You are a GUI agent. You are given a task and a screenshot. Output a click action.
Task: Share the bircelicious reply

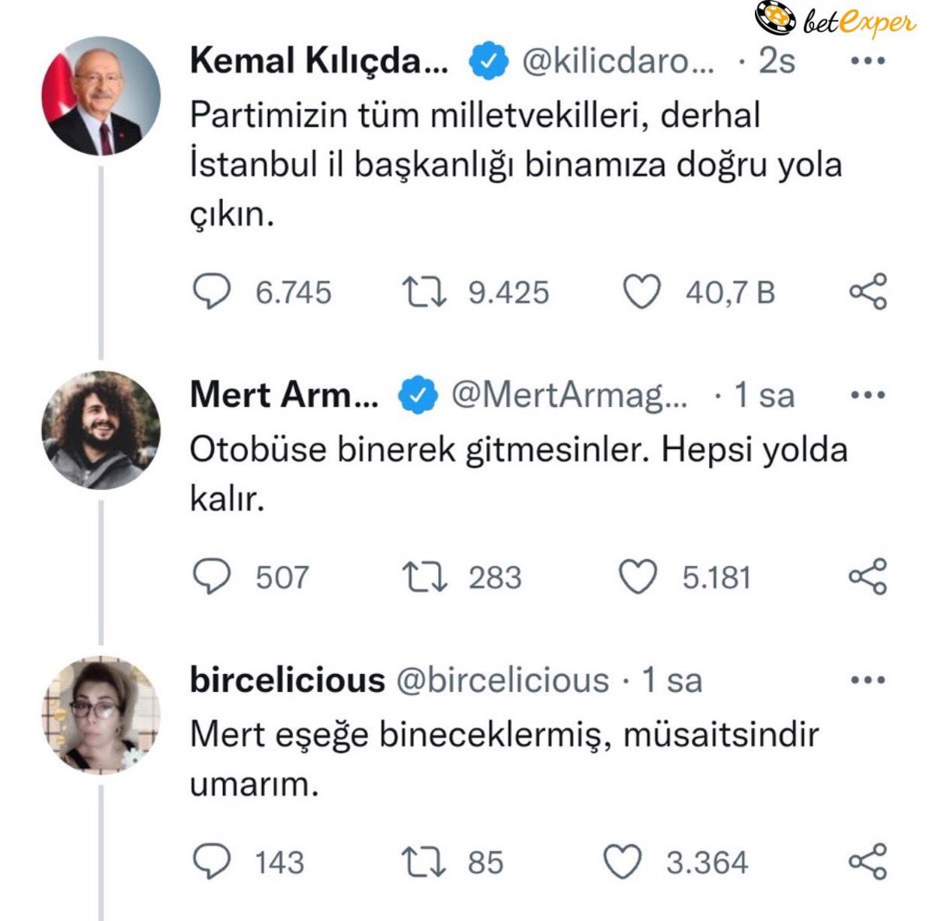coord(868,861)
